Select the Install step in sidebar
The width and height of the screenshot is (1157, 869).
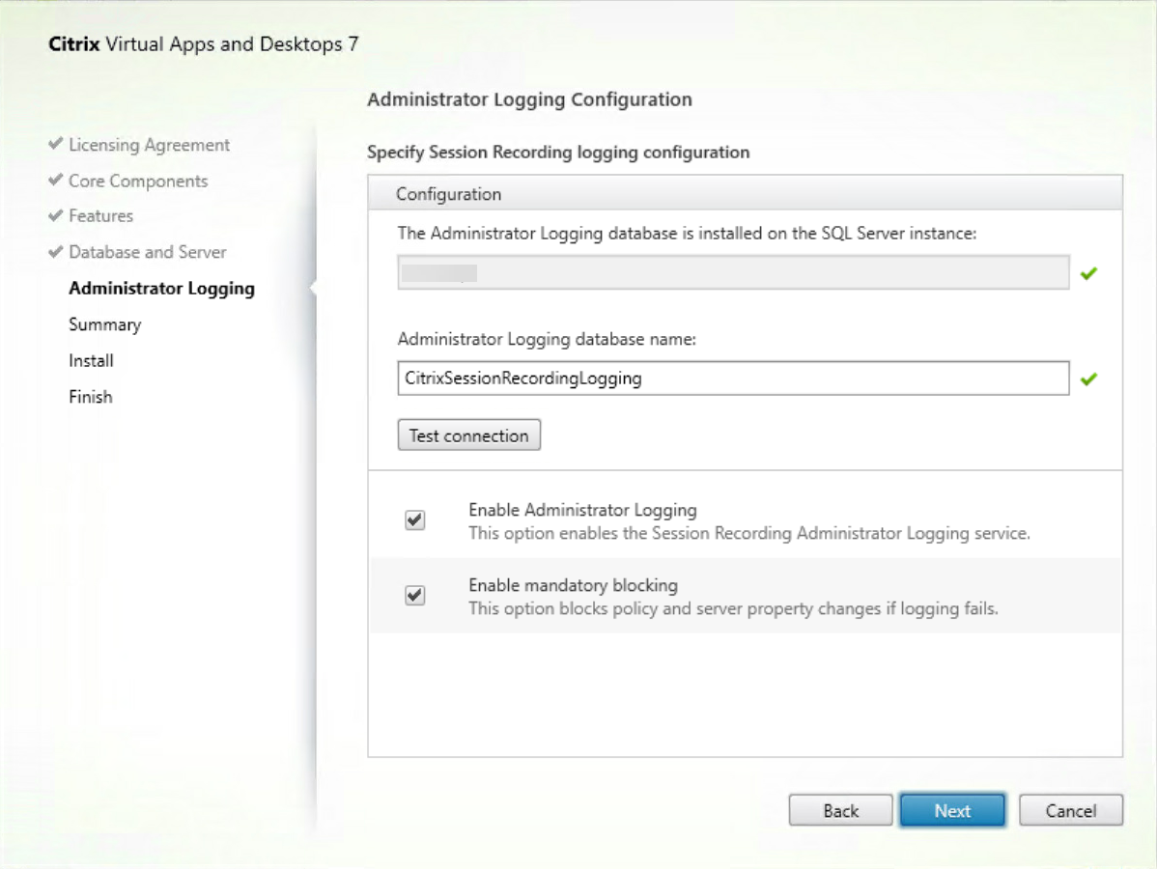pos(91,359)
